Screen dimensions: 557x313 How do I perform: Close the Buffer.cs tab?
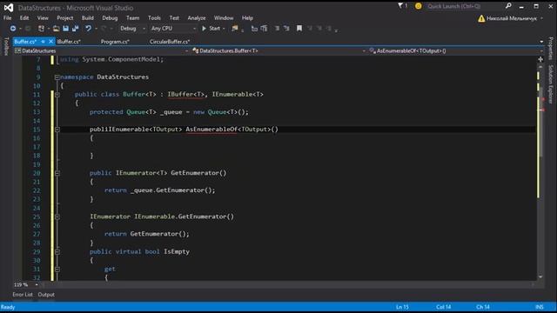(x=50, y=42)
